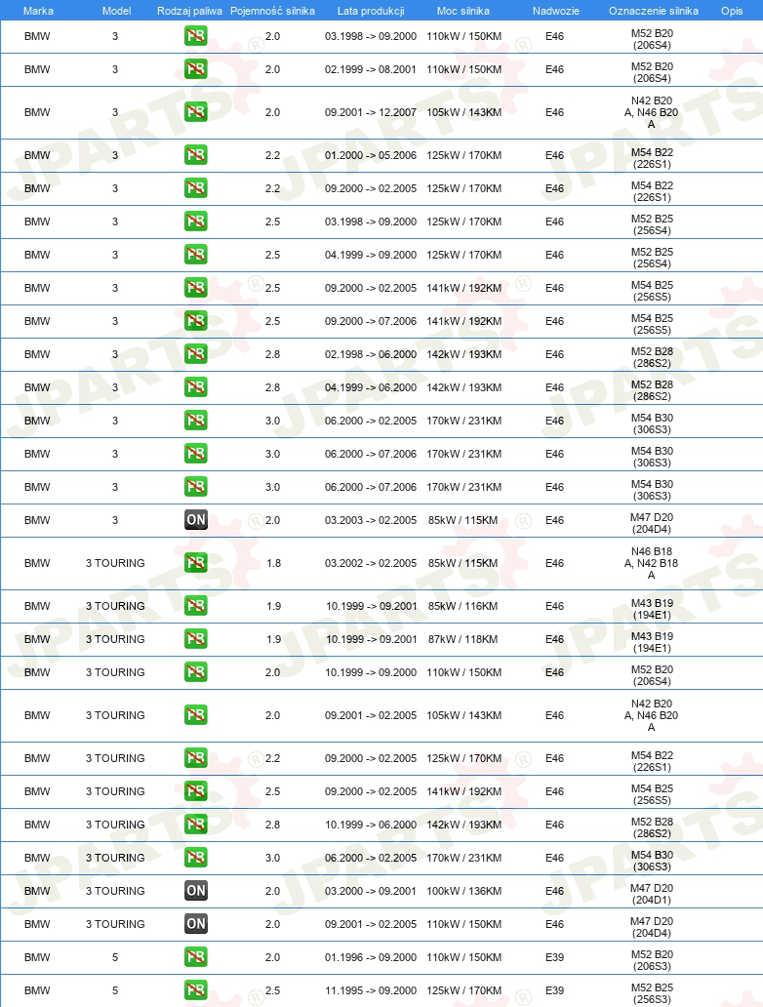Click the Rodzaj paliwa column header
This screenshot has height=1007, width=763.
[189, 11]
